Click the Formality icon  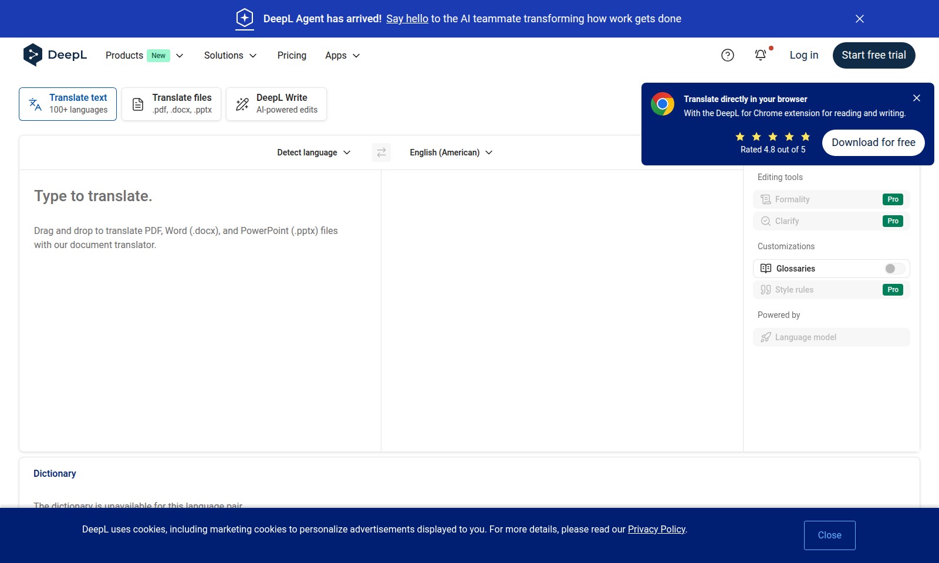click(x=766, y=199)
